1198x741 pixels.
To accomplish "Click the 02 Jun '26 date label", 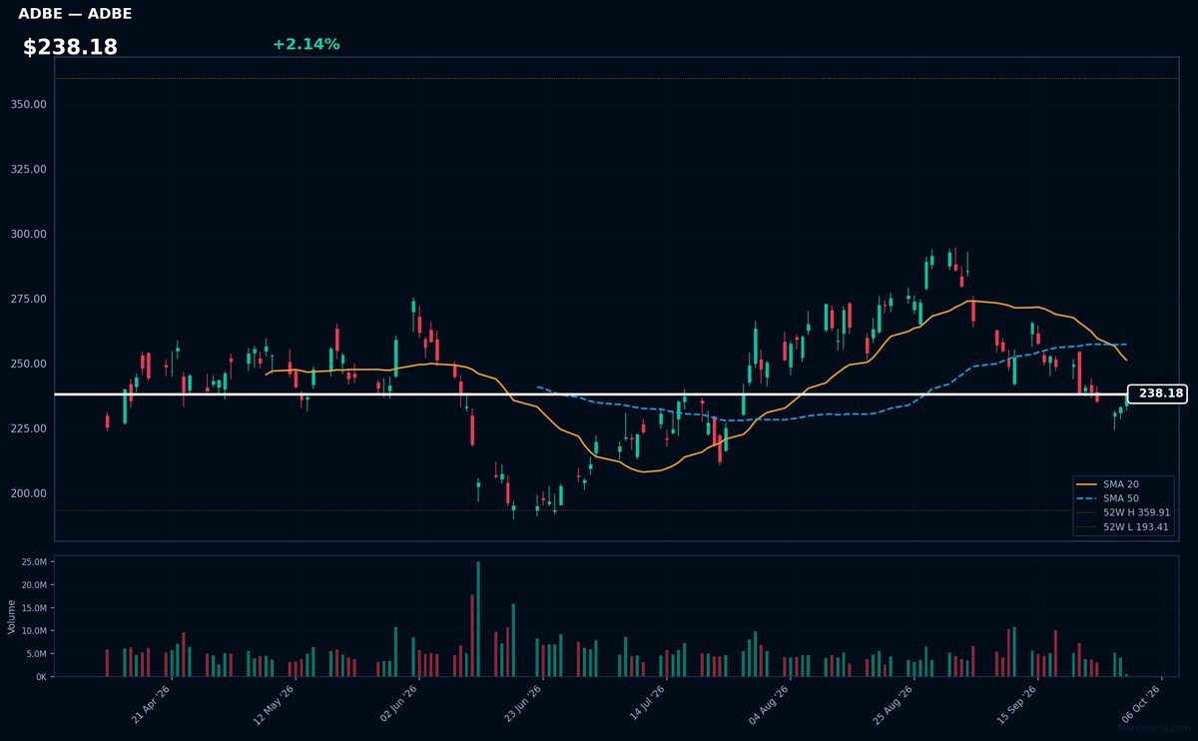I will 399,705.
